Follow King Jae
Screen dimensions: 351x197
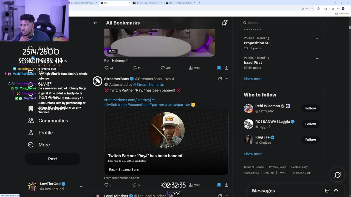311,140
